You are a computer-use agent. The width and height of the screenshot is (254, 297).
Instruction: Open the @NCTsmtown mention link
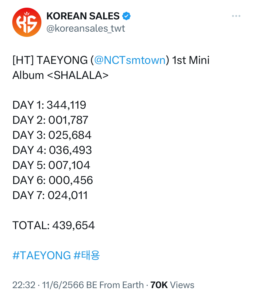[x=130, y=60]
